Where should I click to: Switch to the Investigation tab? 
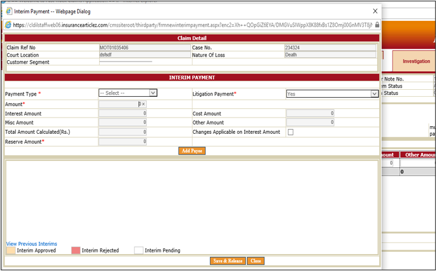[x=416, y=61]
